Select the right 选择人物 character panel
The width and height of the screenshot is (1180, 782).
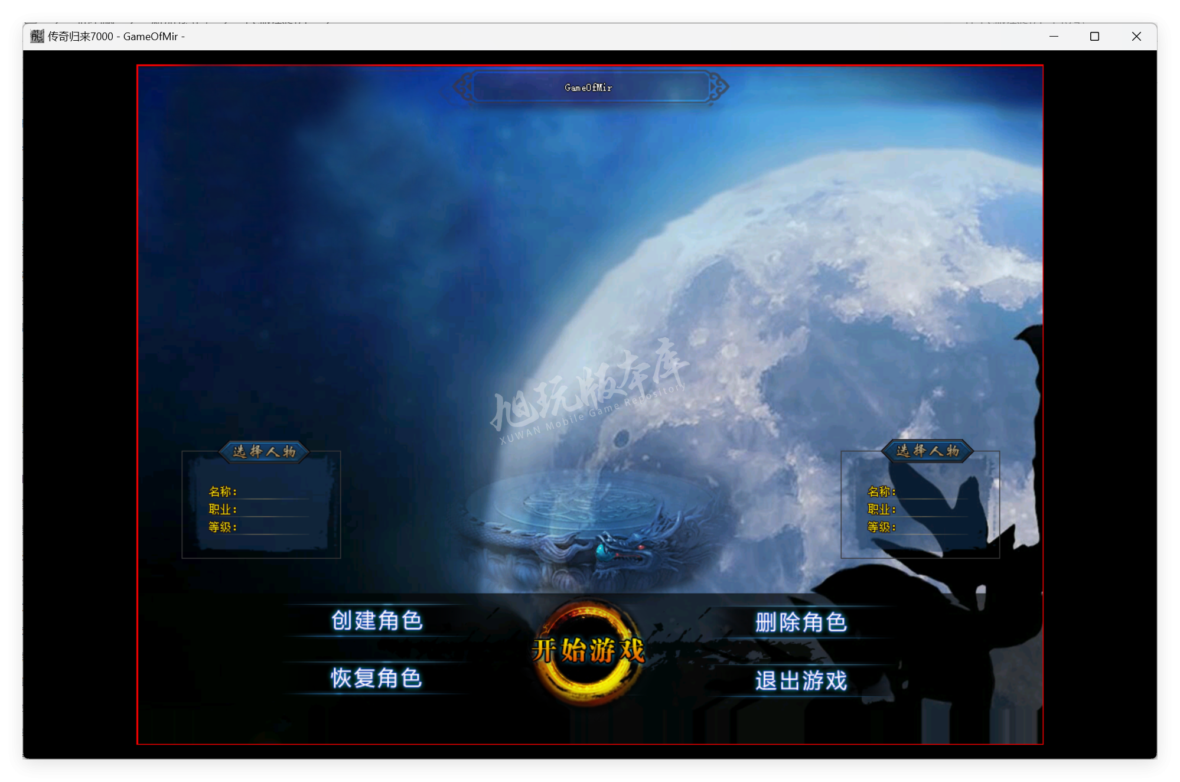coord(920,499)
